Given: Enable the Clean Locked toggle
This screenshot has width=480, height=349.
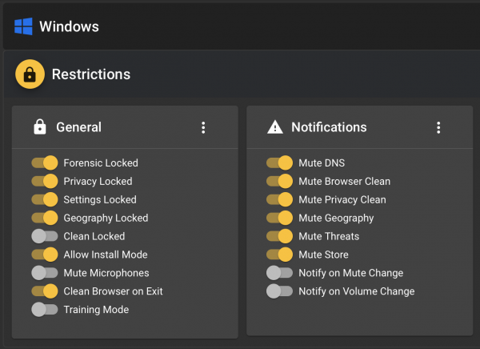Looking at the screenshot, I should pos(45,236).
